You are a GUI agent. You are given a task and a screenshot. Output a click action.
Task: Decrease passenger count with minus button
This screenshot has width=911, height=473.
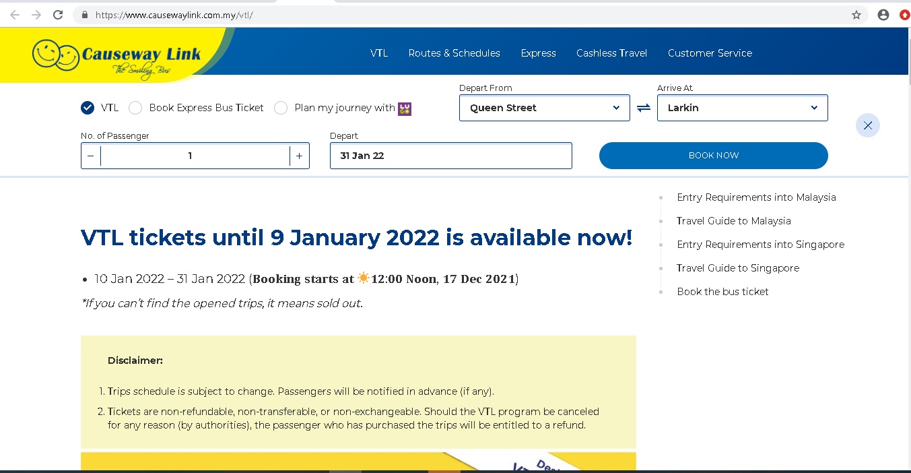[x=91, y=156]
